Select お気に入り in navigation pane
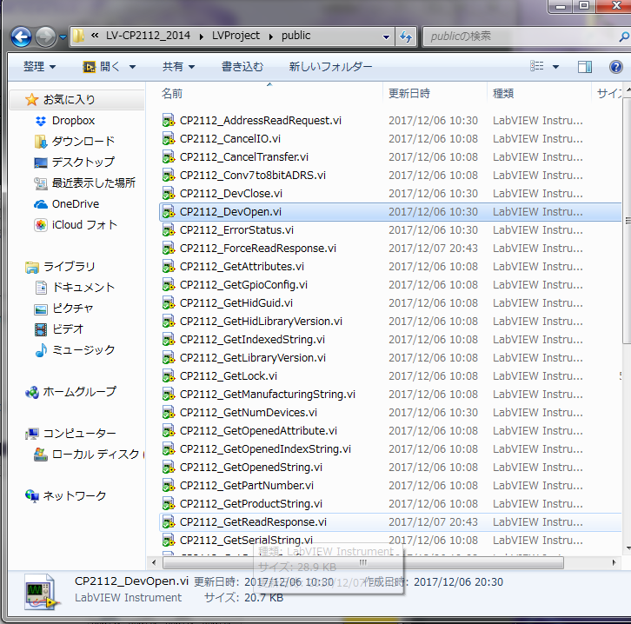631x624 pixels. coord(69,99)
